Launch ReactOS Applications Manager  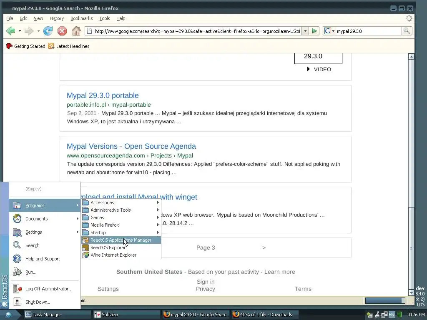click(x=121, y=240)
